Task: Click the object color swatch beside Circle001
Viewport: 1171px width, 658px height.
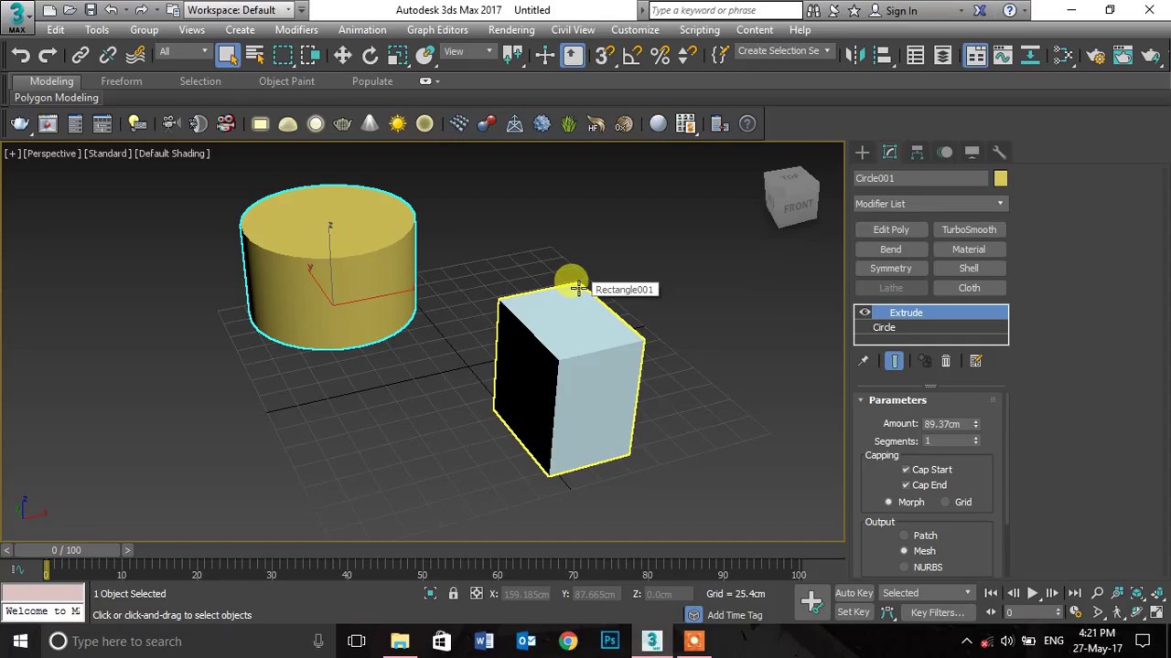Action: 1000,178
